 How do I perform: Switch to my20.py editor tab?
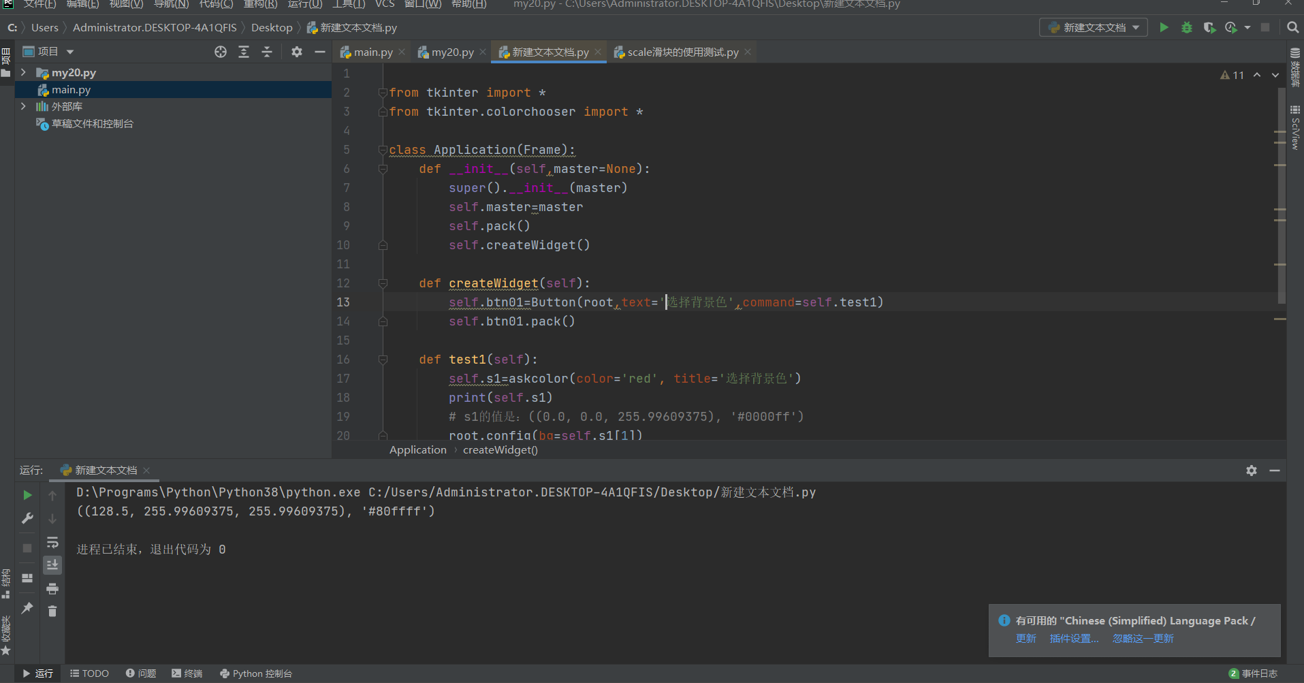452,52
